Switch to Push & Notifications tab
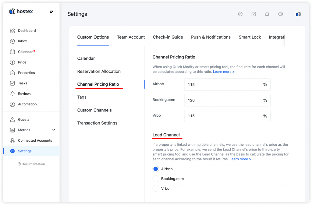 point(211,37)
